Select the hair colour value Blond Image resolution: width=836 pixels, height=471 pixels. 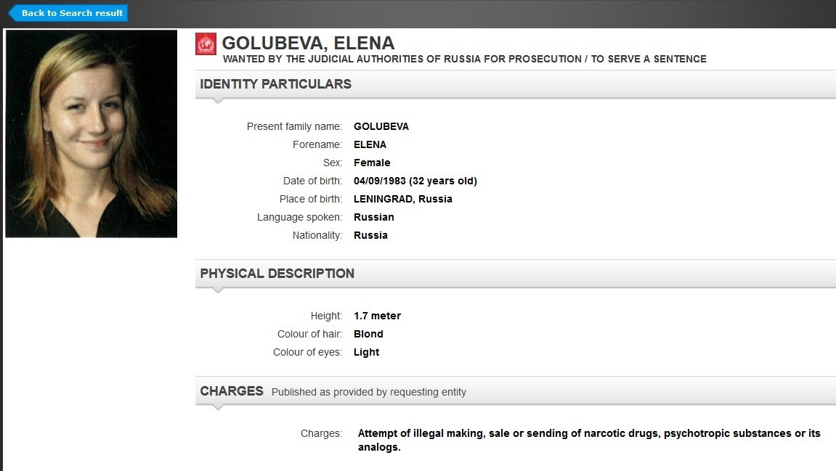[x=368, y=334]
